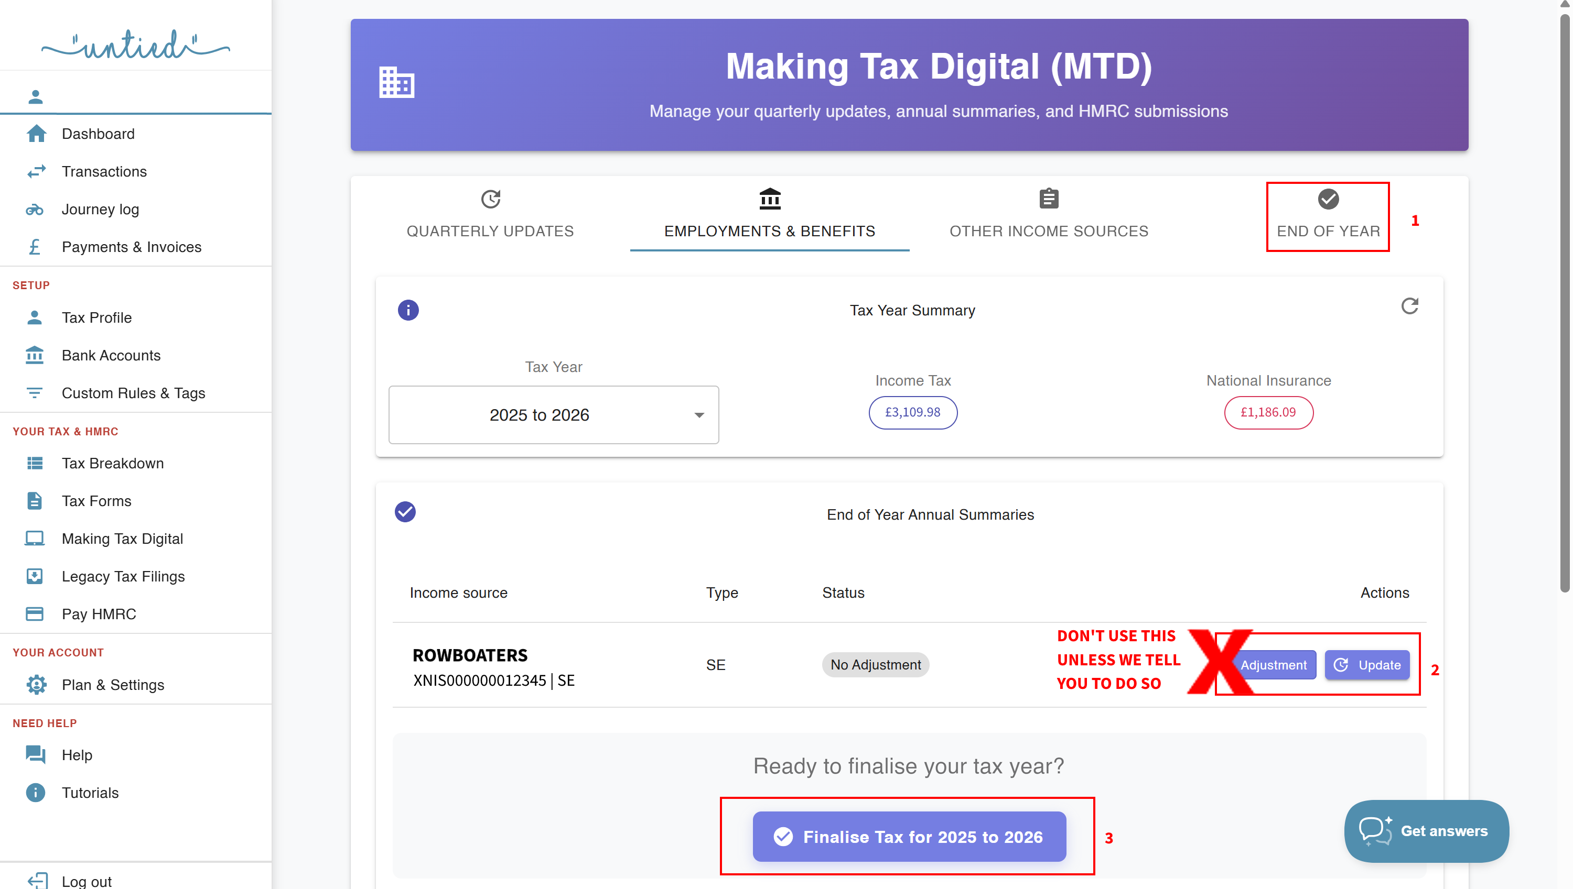The image size is (1573, 889).
Task: Open Legacy Tax Filings download icon
Action: click(35, 576)
